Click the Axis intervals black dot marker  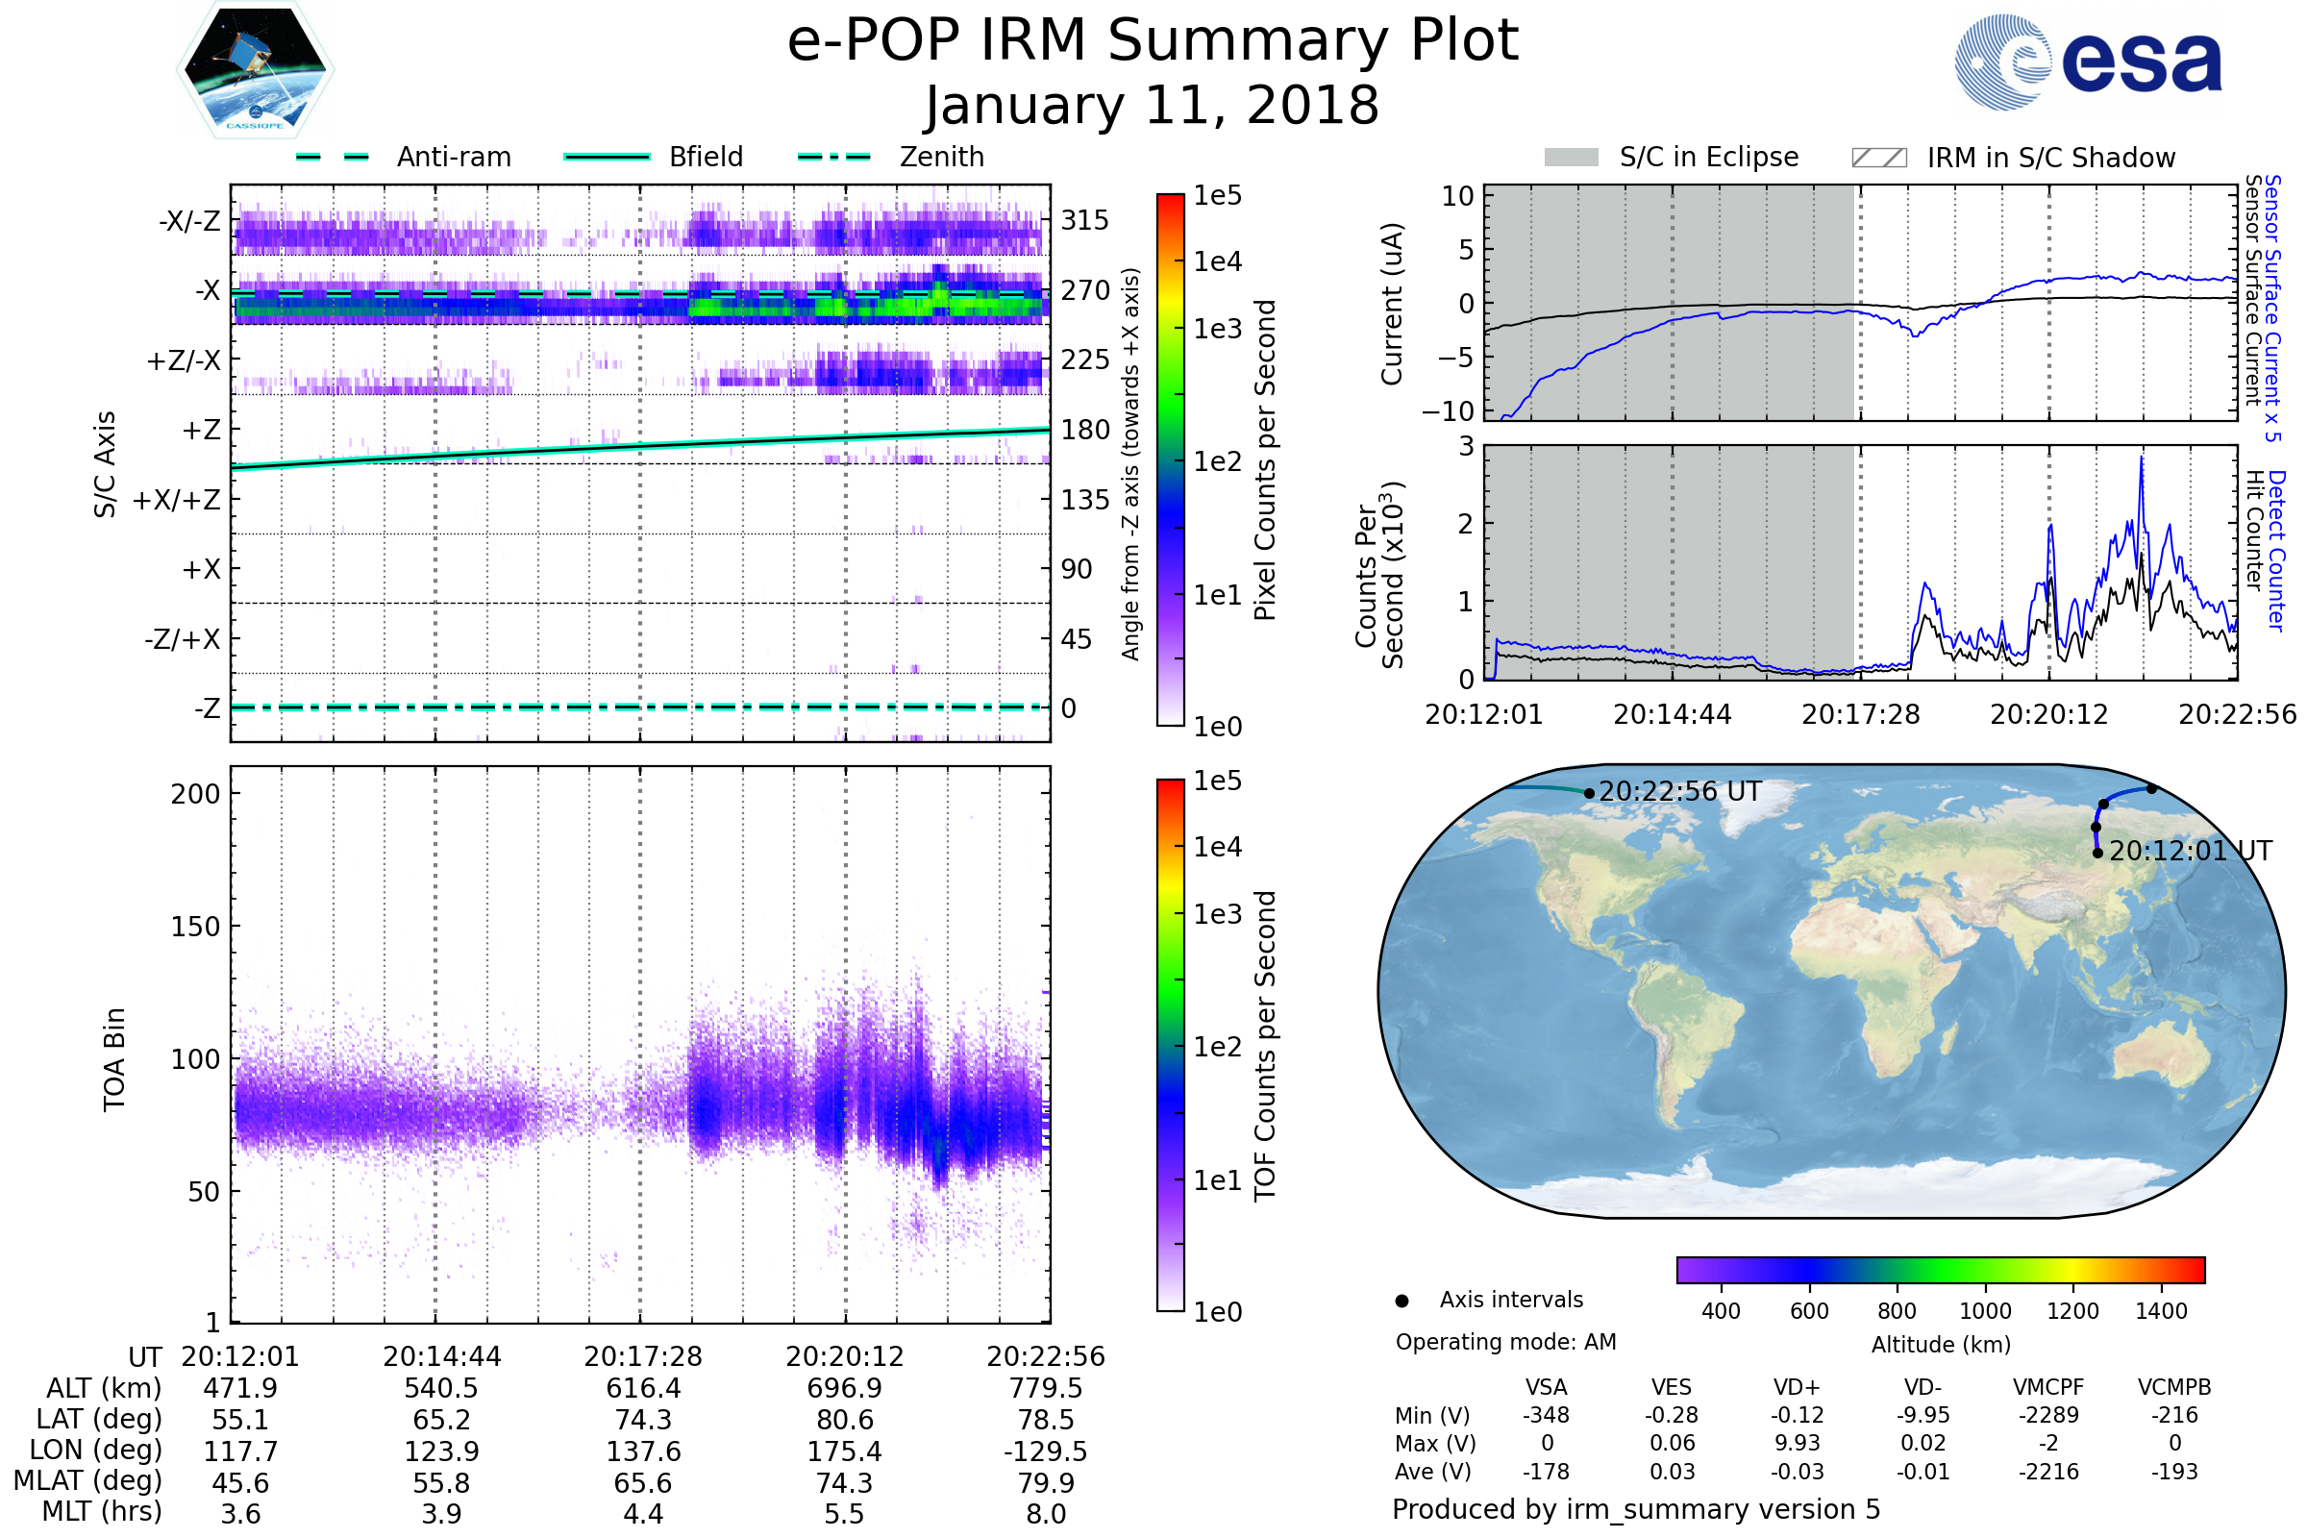pyautogui.click(x=1402, y=1301)
